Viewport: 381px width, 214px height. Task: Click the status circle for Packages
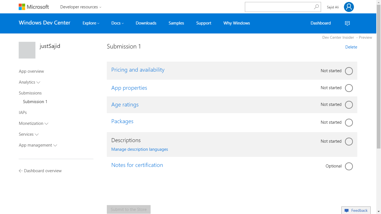click(x=349, y=123)
